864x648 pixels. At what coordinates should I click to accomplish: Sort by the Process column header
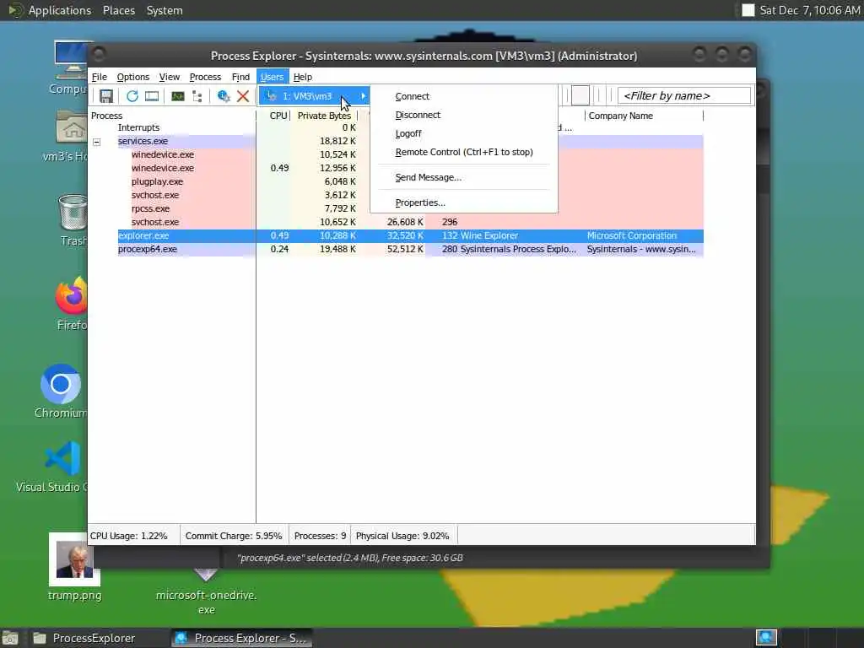(x=172, y=116)
